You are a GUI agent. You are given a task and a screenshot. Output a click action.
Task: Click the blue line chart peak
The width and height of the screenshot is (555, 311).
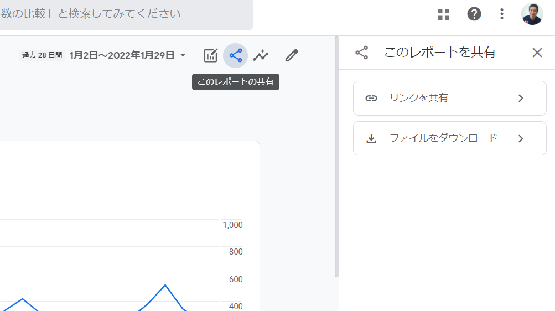pyautogui.click(x=165, y=285)
